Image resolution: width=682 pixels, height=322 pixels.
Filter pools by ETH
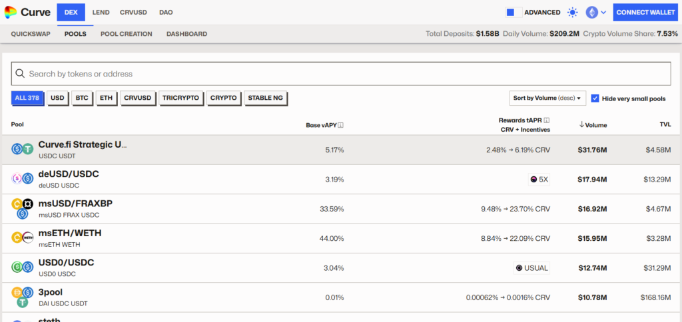pyautogui.click(x=106, y=98)
